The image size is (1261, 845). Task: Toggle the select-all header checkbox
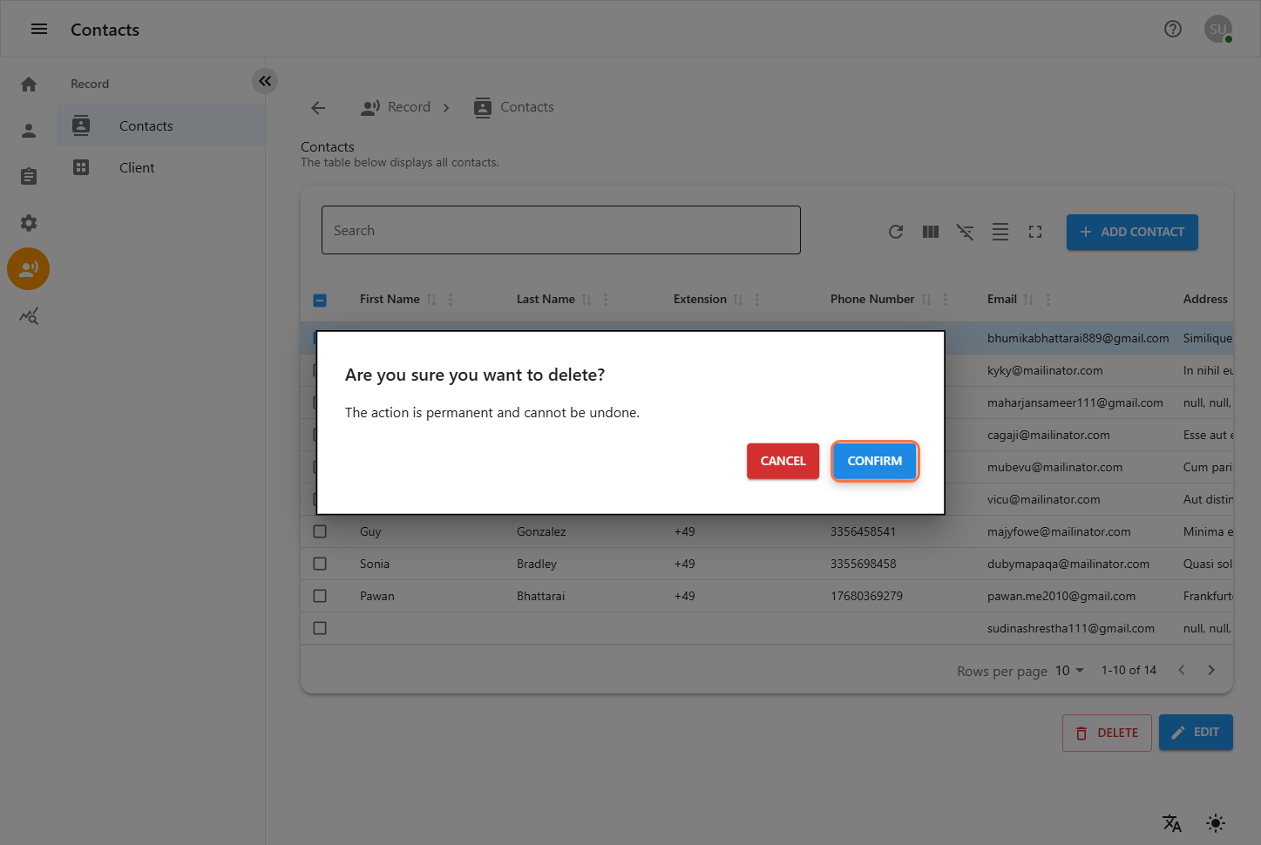tap(320, 300)
